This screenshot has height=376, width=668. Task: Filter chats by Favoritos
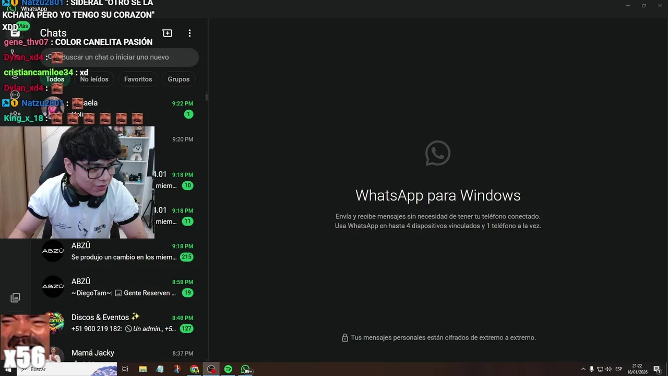pos(138,79)
